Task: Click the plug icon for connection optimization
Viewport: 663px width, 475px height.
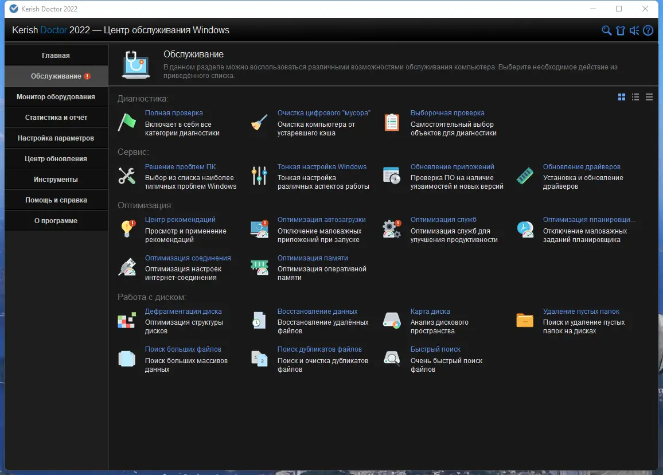Action: pos(127,267)
